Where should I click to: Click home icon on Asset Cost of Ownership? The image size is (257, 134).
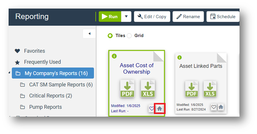click(x=160, y=109)
